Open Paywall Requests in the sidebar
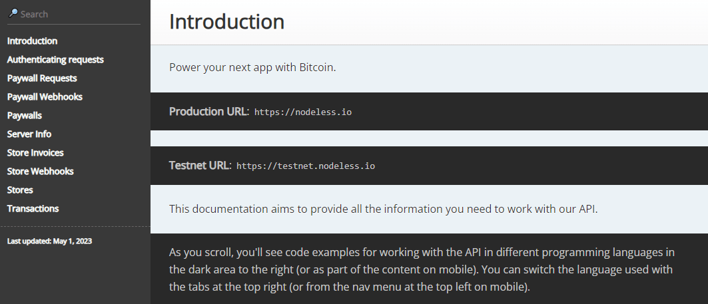This screenshot has width=708, height=304. [42, 78]
